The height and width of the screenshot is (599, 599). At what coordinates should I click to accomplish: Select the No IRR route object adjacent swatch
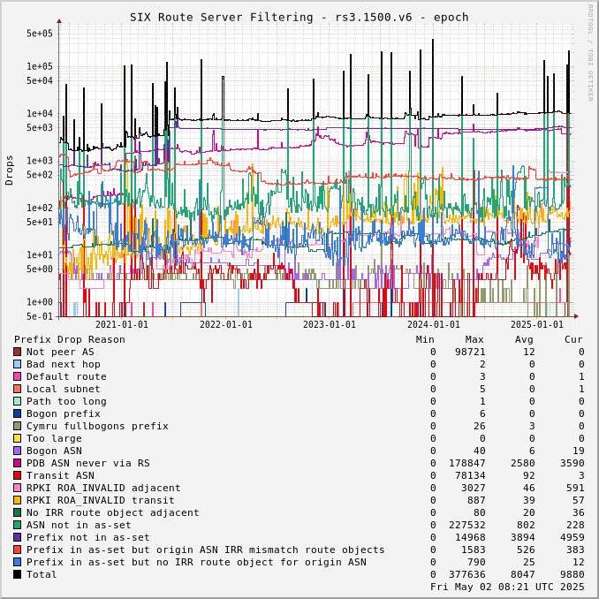(x=17, y=512)
